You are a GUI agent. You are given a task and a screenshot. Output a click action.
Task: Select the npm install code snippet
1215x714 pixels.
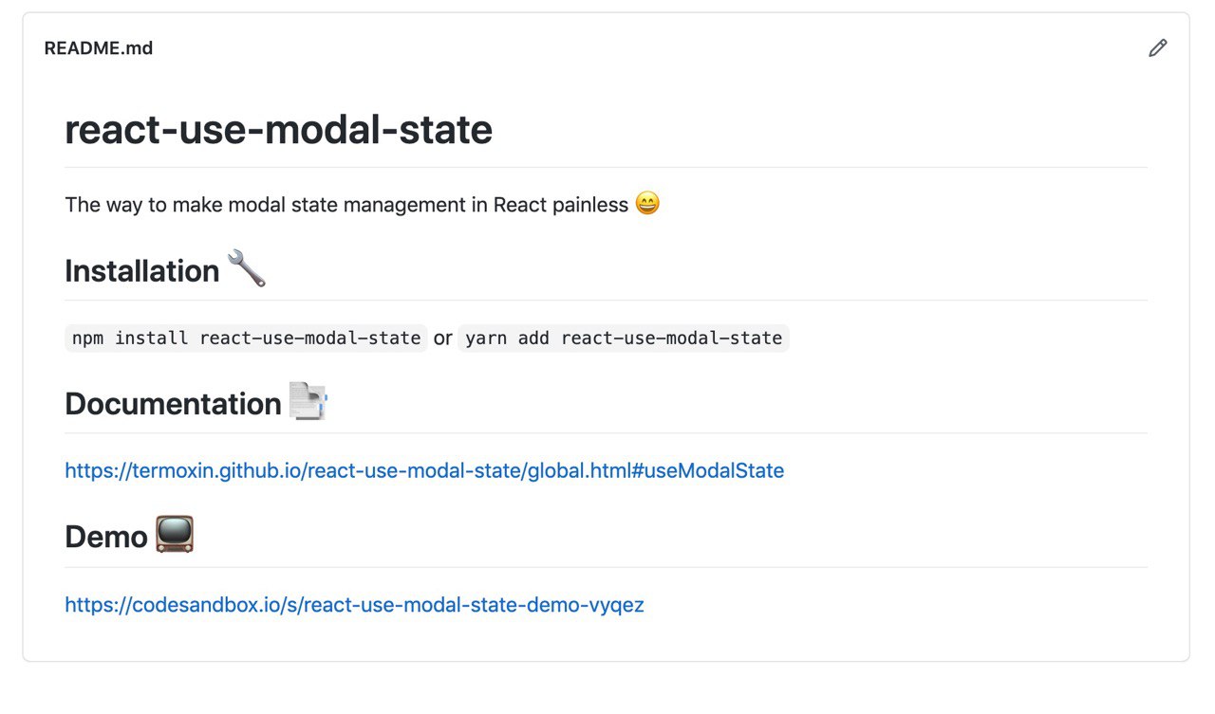[x=247, y=338]
